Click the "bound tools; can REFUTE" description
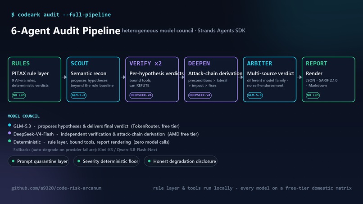363x204 pixels. point(141,83)
